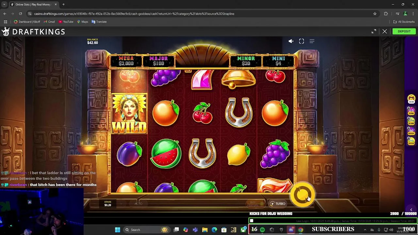Close the DraftKings game frame
418x235 pixels.
coord(385,31)
